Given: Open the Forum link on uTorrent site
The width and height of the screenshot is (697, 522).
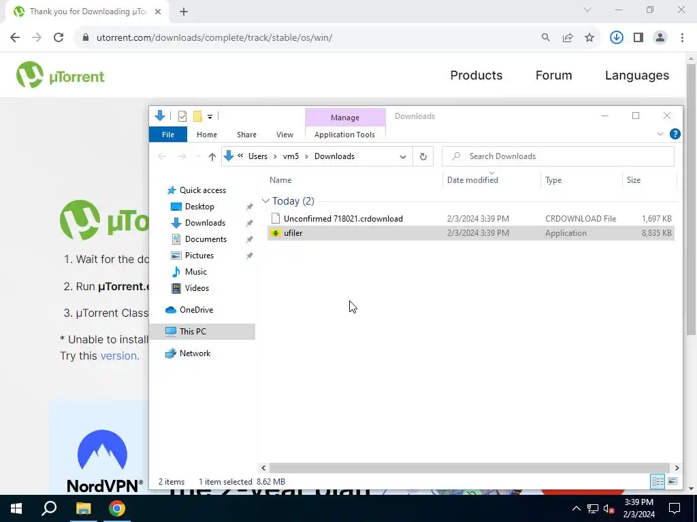Looking at the screenshot, I should (x=553, y=75).
